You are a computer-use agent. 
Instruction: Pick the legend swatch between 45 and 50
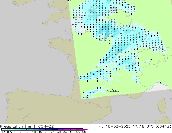tap(80, 129)
